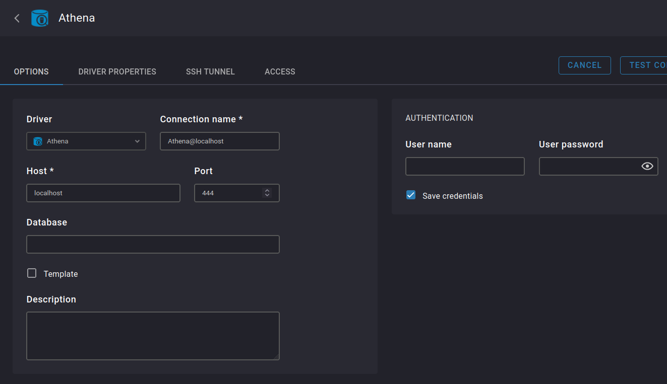This screenshot has height=384, width=667.
Task: Click the Athena database icon in the title bar
Action: pos(39,18)
